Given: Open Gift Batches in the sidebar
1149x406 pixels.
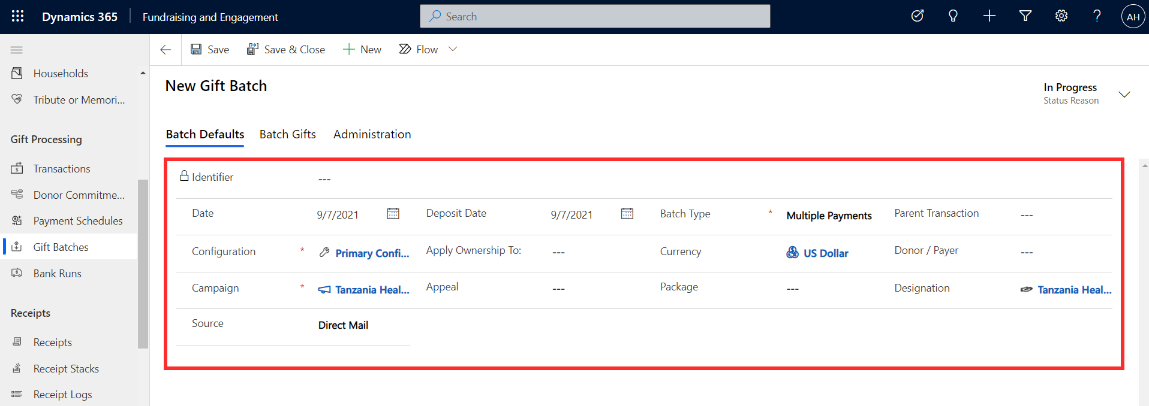Looking at the screenshot, I should coord(61,247).
